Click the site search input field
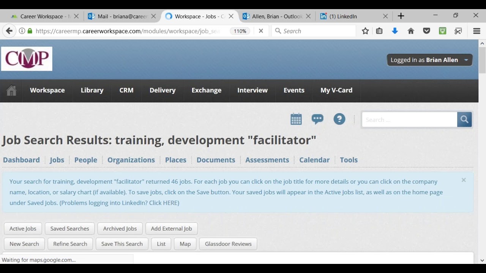This screenshot has height=273, width=486. [409, 119]
